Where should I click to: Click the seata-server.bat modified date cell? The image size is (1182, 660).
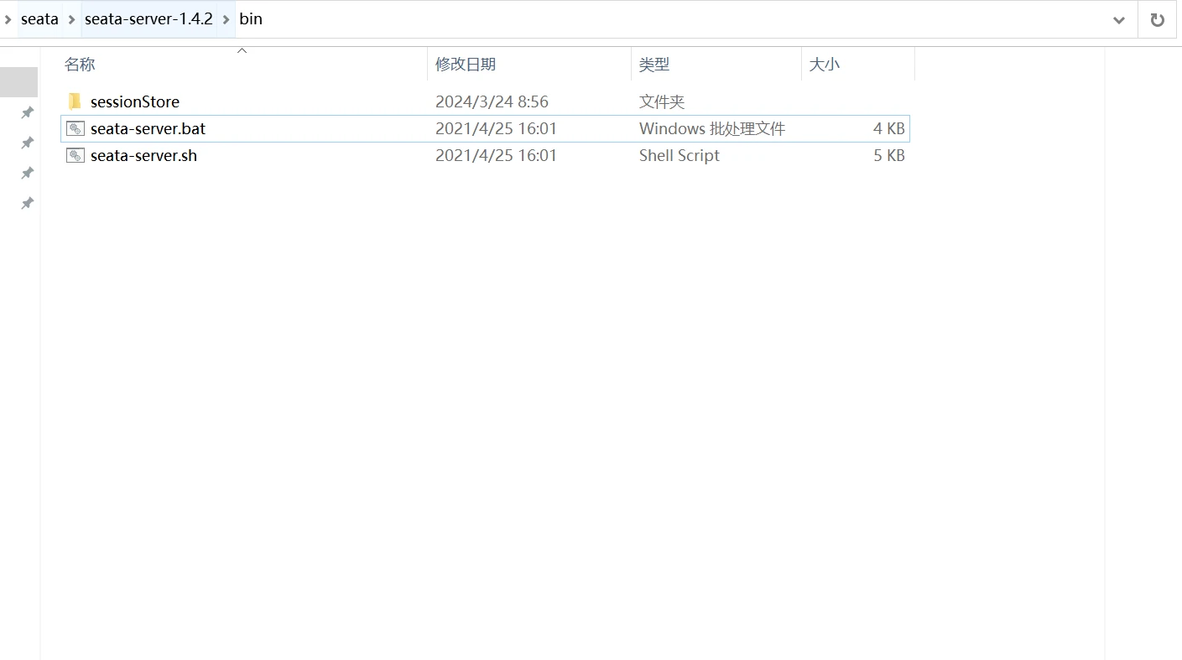[496, 128]
